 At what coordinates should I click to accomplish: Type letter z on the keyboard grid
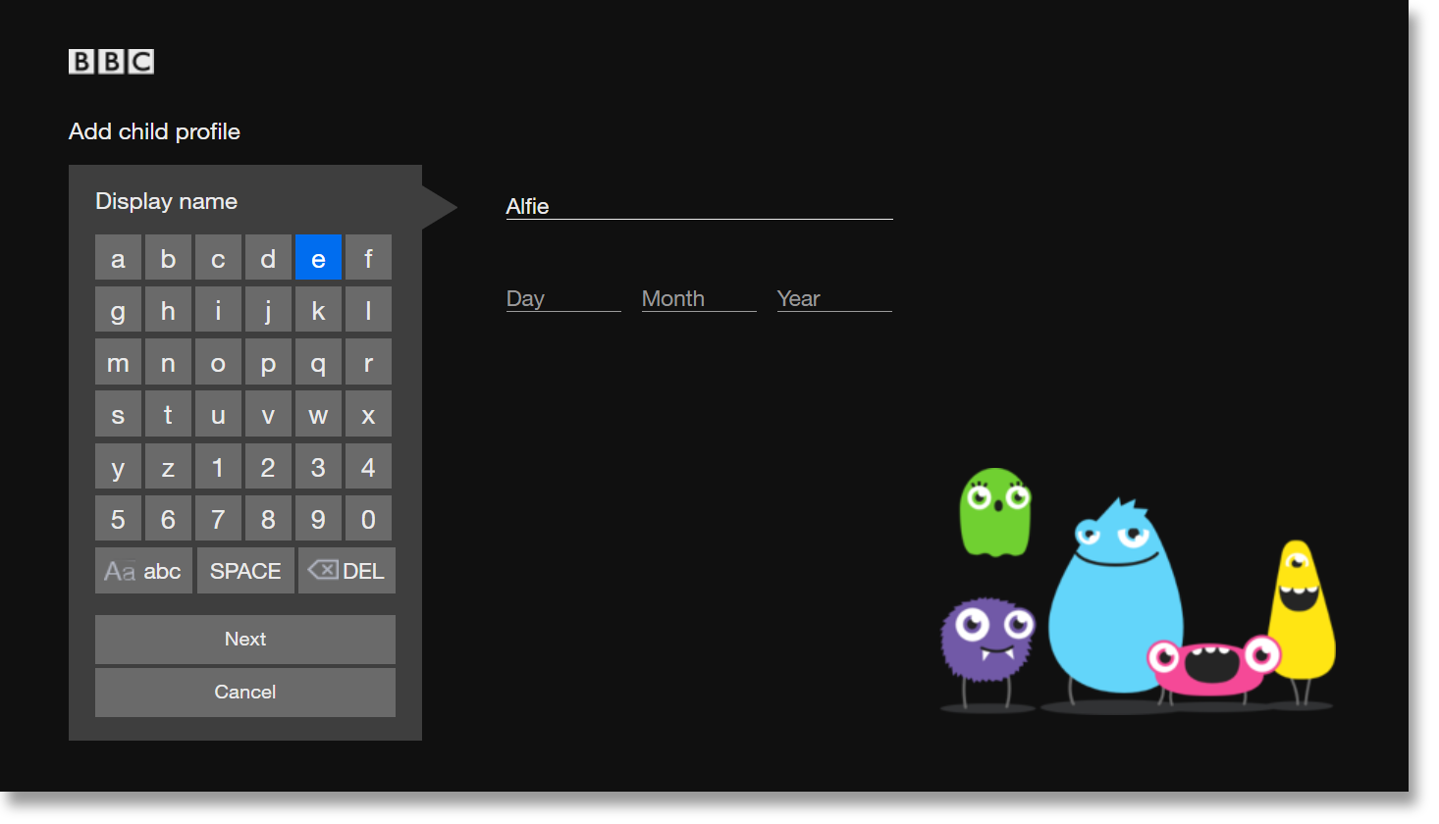pyautogui.click(x=168, y=468)
